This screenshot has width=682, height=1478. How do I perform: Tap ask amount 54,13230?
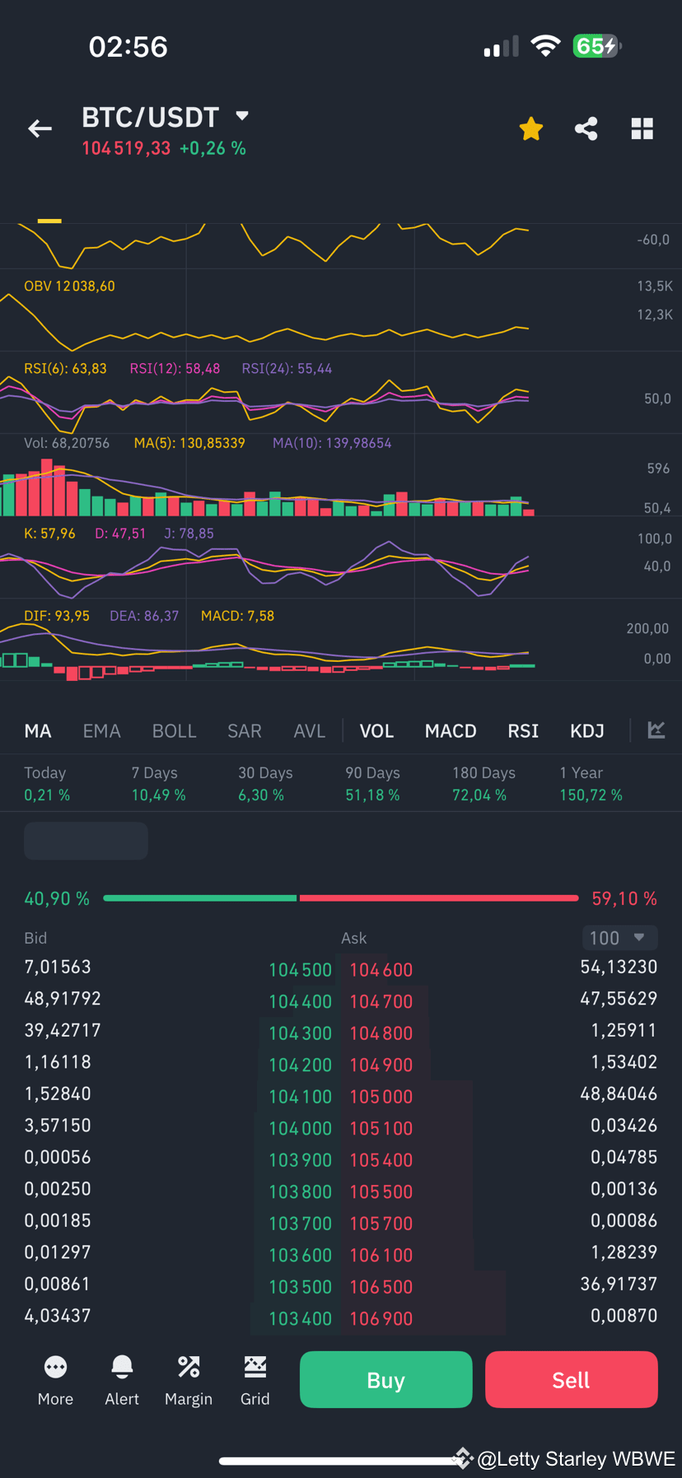coord(619,967)
